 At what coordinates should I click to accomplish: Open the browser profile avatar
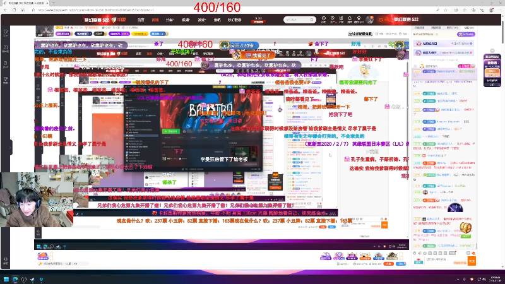491,10
